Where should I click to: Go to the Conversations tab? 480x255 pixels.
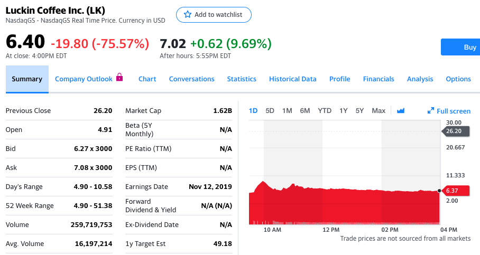(x=192, y=79)
